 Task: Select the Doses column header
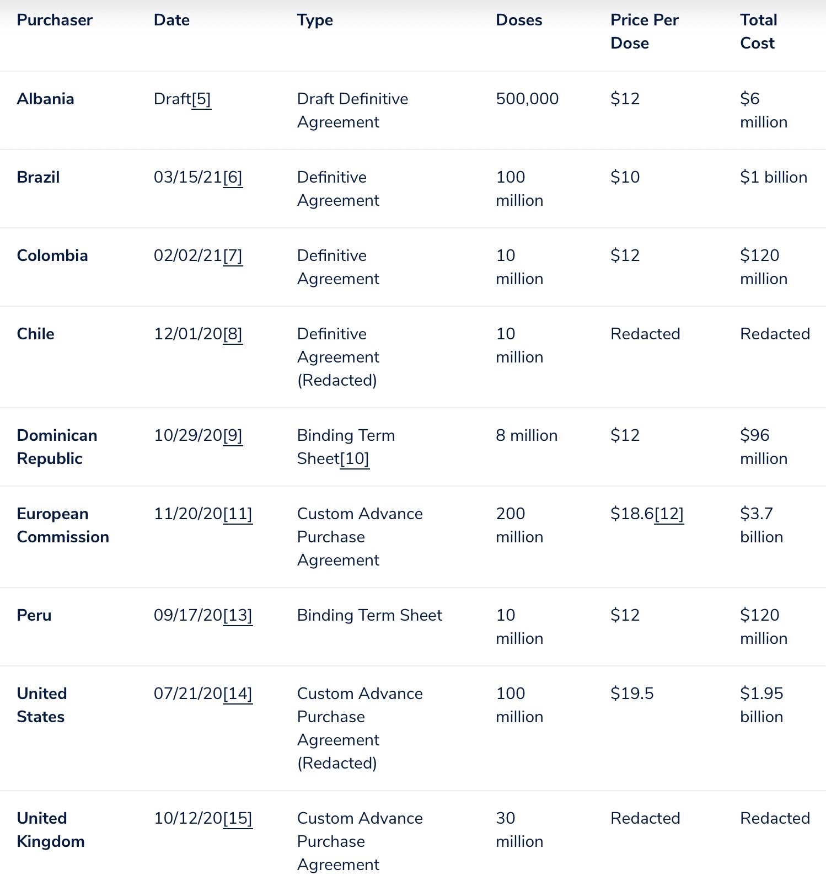(x=519, y=20)
